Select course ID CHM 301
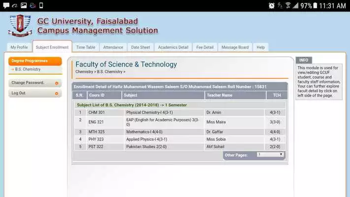Screen dimensions: 350x197 pos(96,112)
